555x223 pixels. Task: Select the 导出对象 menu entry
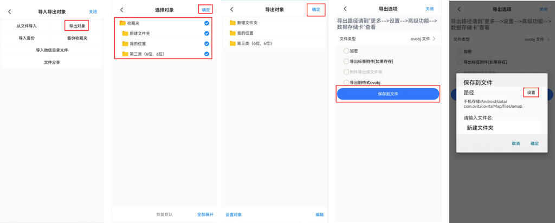pyautogui.click(x=77, y=25)
